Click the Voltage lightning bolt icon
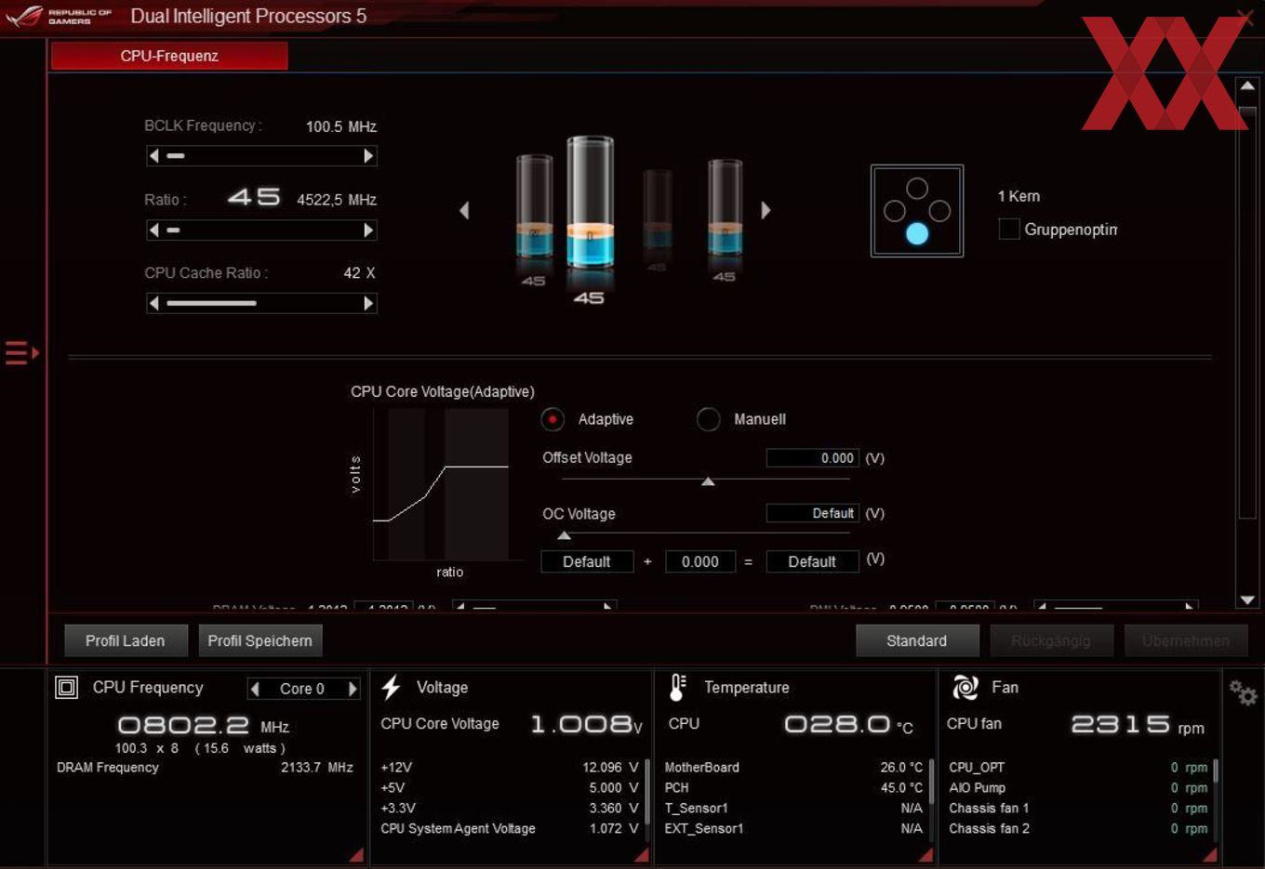 (391, 688)
